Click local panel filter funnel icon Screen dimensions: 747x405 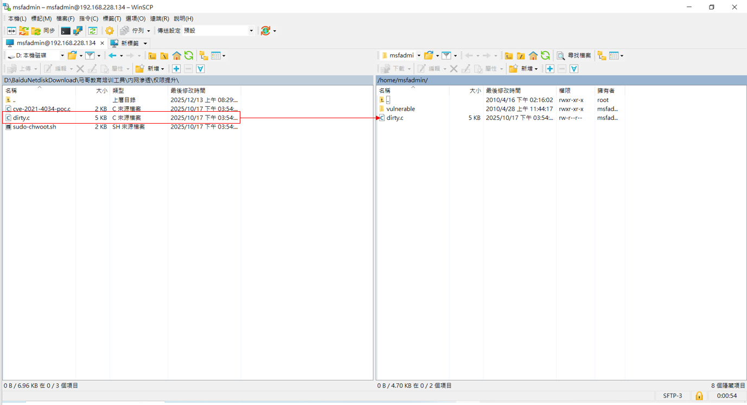(x=90, y=55)
